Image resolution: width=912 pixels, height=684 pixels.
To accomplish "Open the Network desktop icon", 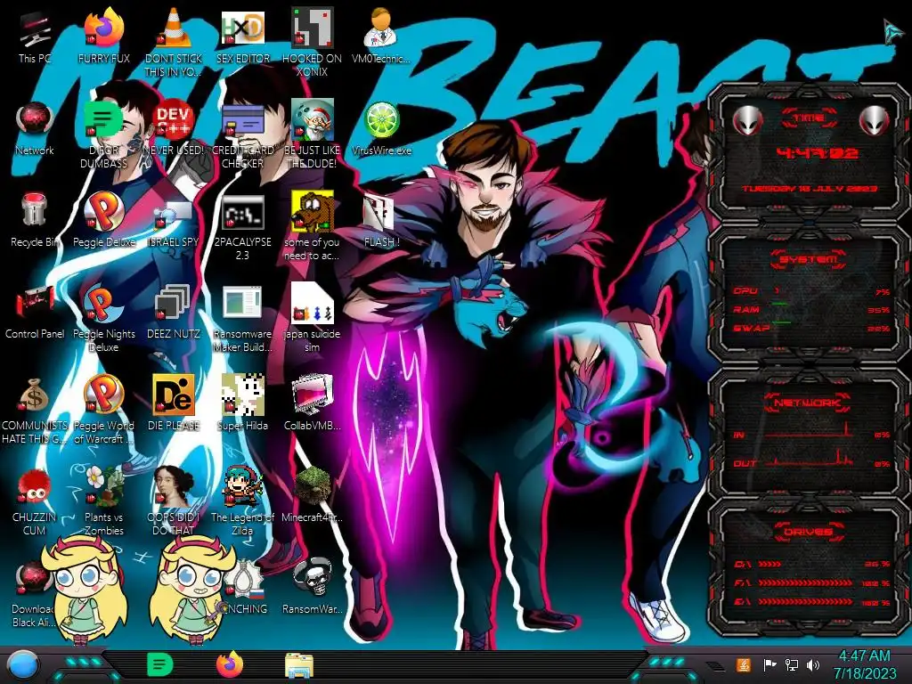I will click(35, 128).
